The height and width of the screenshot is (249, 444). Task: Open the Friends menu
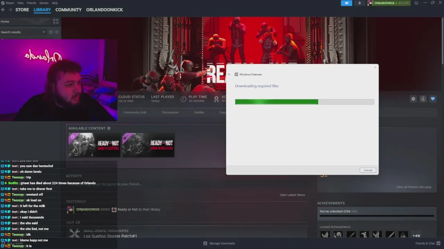coord(31,3)
